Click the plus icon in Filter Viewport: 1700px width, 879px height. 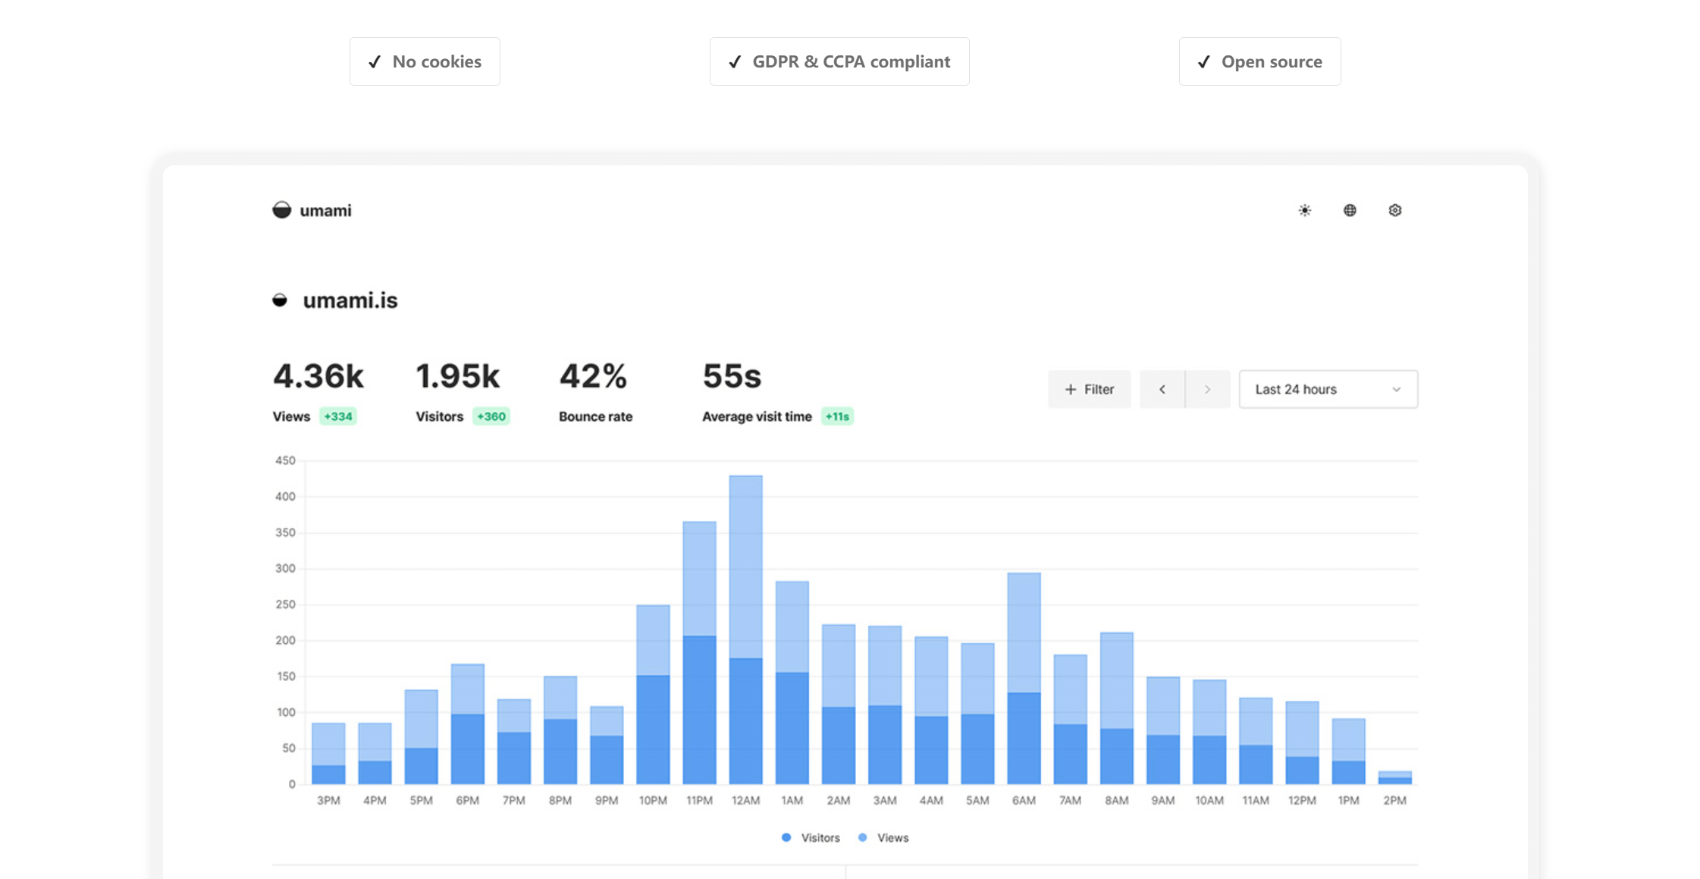click(x=1070, y=389)
